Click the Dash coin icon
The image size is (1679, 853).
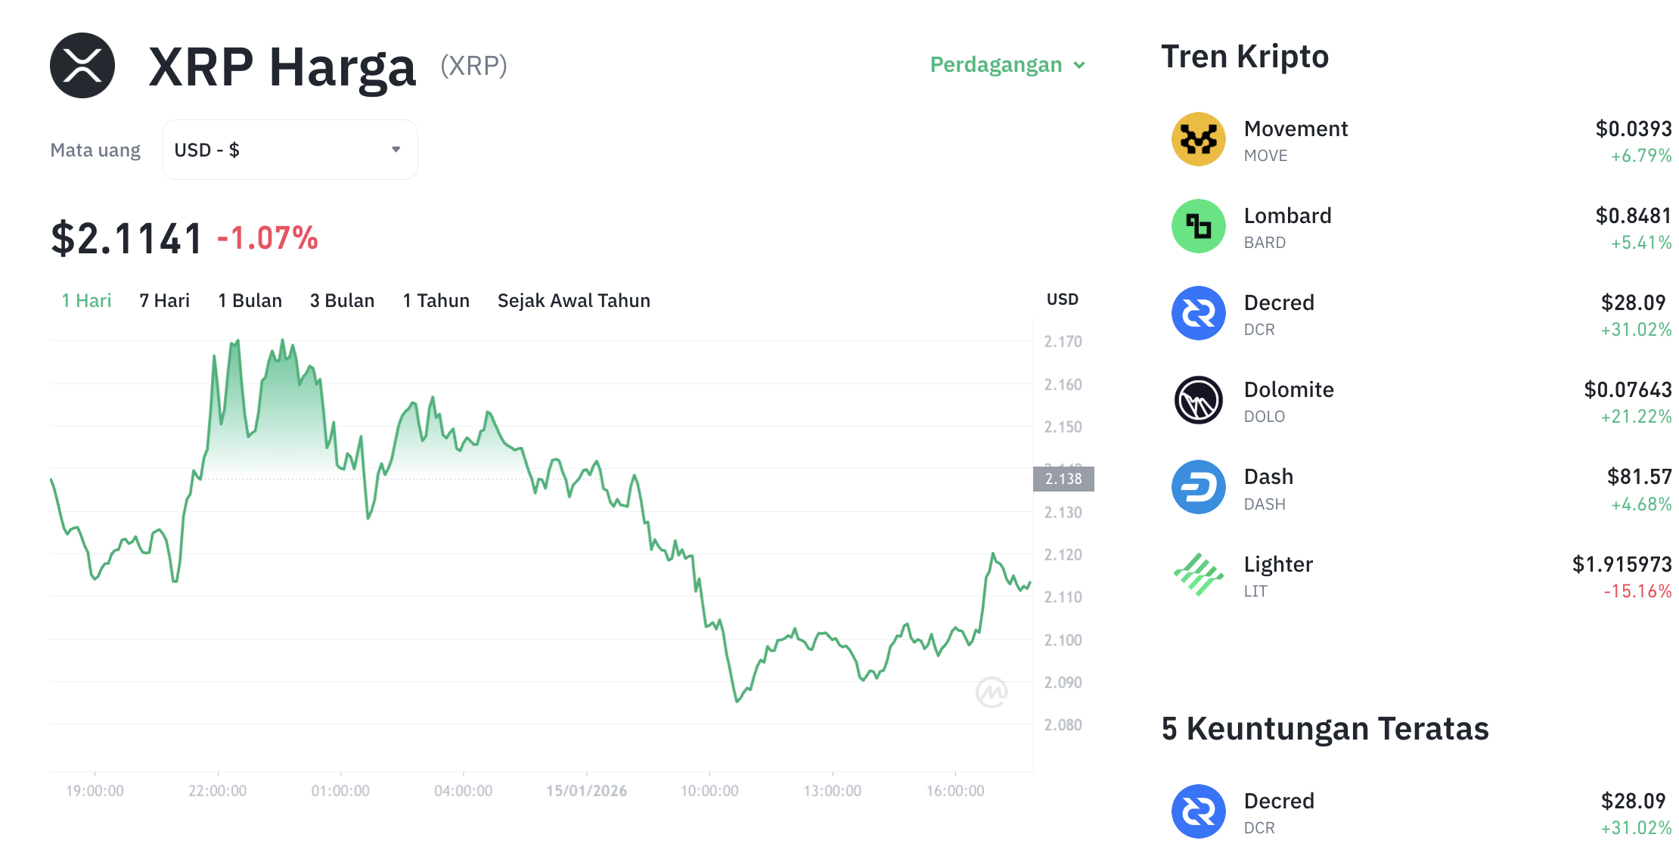[x=1197, y=487]
